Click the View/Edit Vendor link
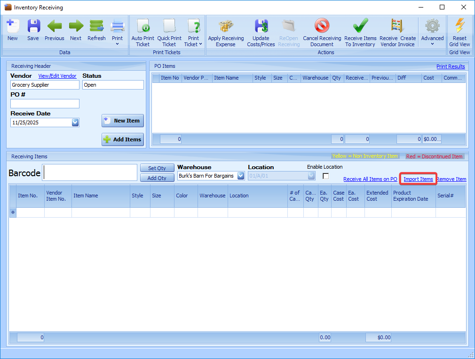The width and height of the screenshot is (475, 359). click(x=57, y=76)
